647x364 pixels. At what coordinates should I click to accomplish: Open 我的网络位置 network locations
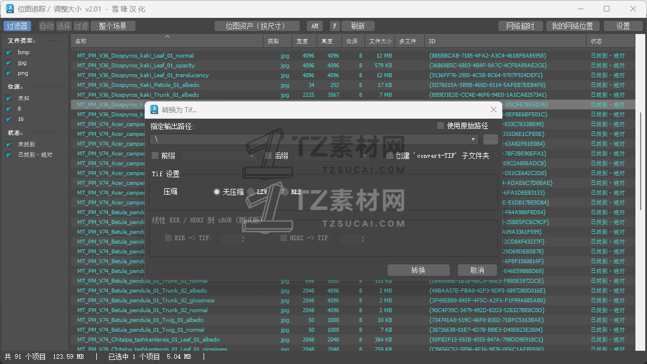pyautogui.click(x=572, y=25)
